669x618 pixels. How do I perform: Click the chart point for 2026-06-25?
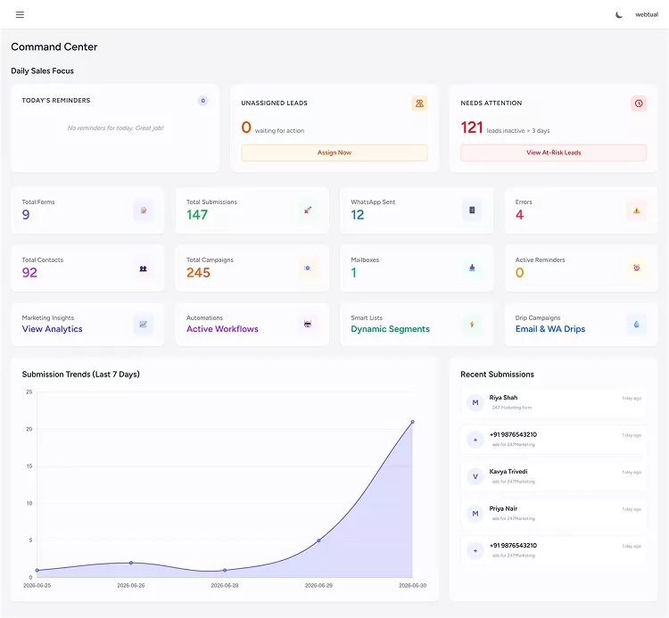[x=37, y=570]
